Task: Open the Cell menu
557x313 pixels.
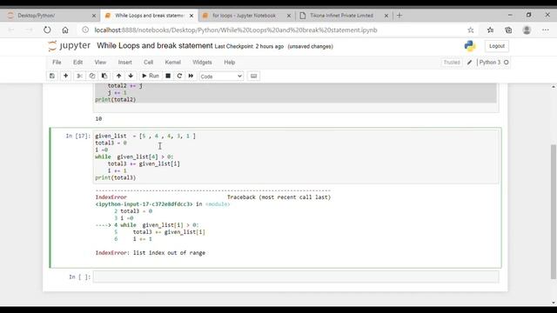Action: pyautogui.click(x=148, y=62)
